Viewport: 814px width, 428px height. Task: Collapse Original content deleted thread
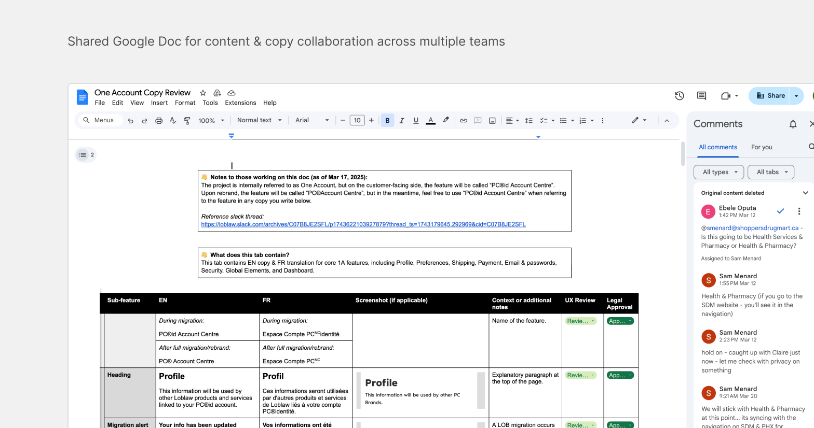(805, 193)
